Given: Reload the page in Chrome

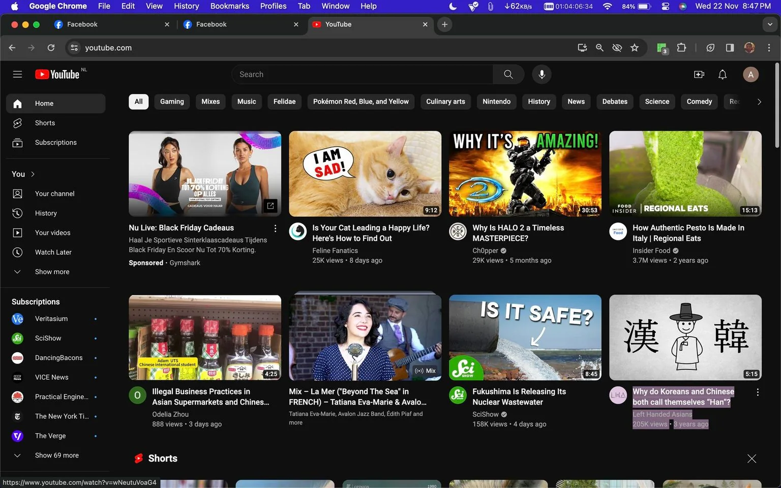Looking at the screenshot, I should pyautogui.click(x=51, y=47).
